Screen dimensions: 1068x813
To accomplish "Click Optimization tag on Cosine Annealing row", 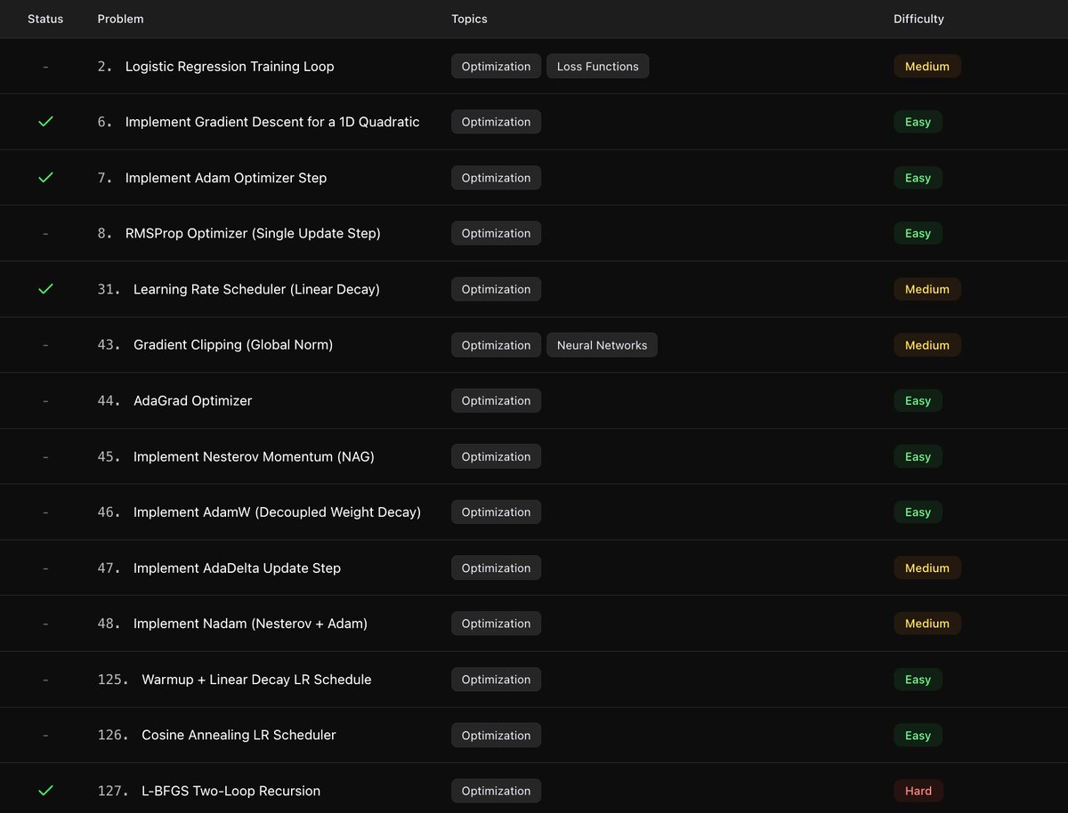I will [496, 736].
